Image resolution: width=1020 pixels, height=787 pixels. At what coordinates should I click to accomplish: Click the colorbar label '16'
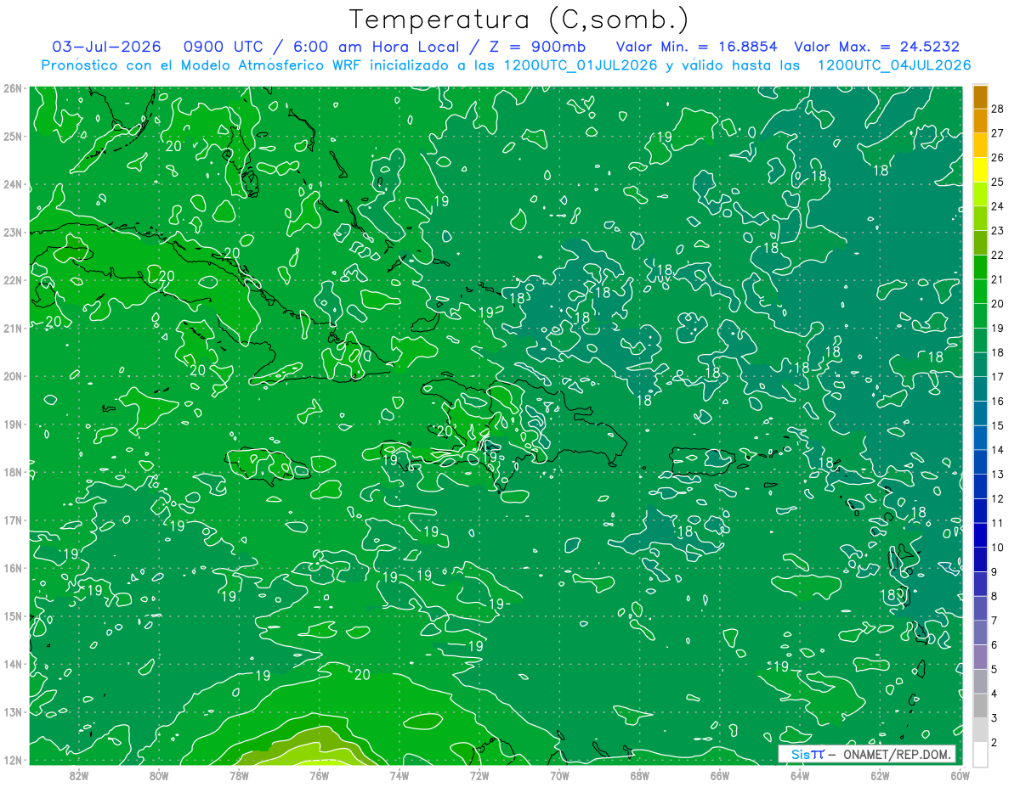click(998, 402)
